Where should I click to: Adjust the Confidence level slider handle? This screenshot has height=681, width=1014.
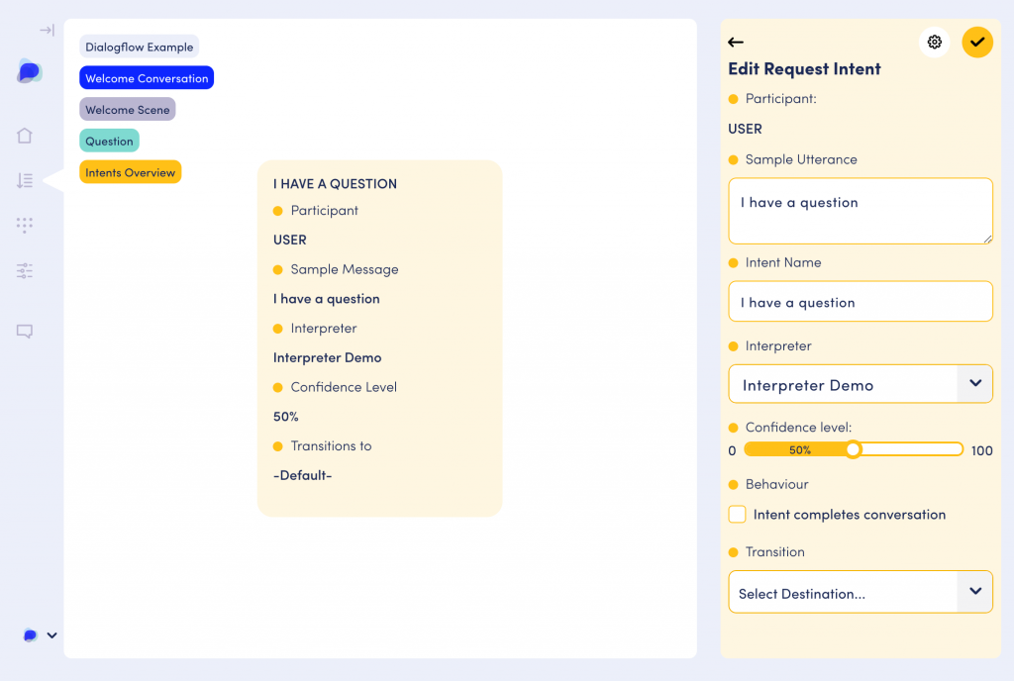pos(853,449)
